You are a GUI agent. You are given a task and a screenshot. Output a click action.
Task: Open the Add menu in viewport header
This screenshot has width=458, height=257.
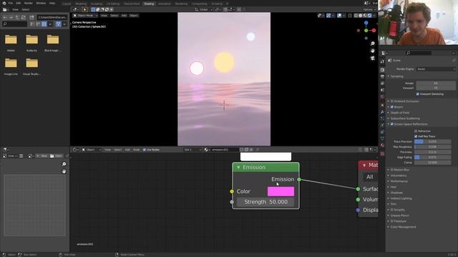pos(124,16)
